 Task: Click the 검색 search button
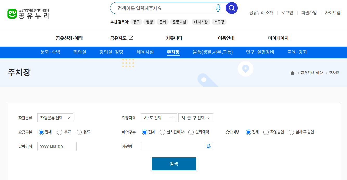[174, 164]
